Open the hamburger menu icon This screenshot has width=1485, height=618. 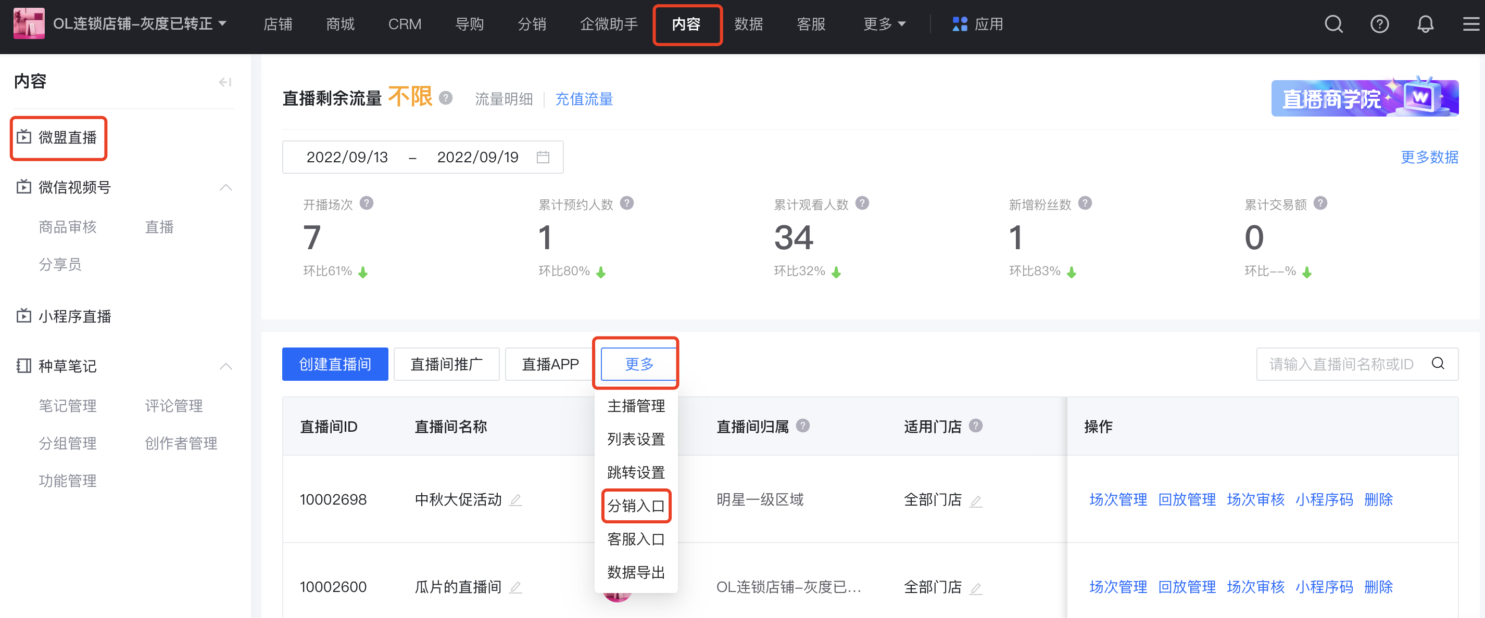coord(1470,24)
